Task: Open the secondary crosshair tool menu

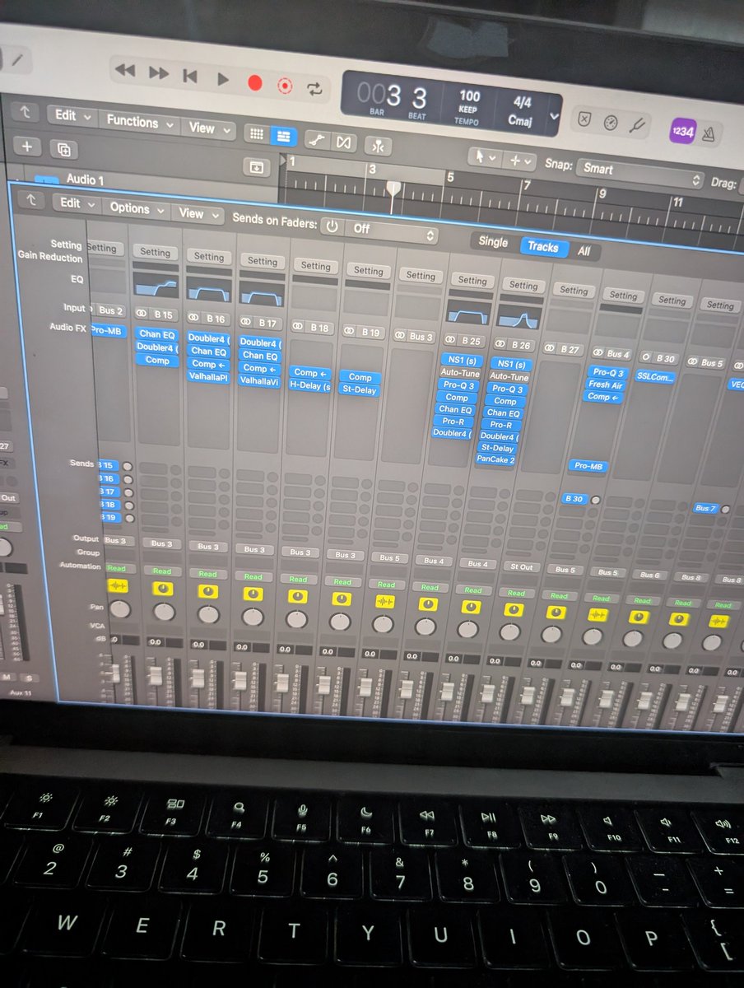Action: click(520, 160)
